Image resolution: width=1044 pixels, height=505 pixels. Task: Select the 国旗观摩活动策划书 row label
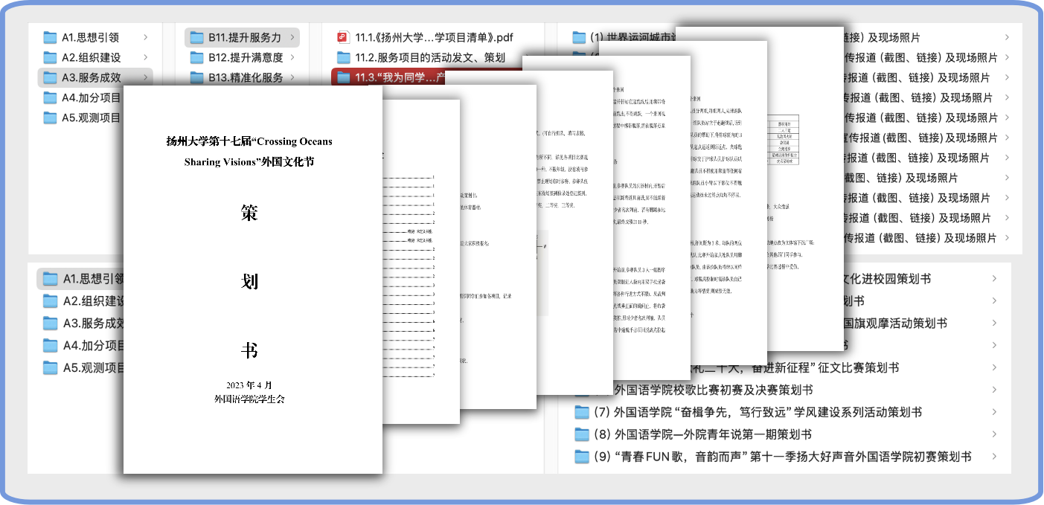[895, 324]
